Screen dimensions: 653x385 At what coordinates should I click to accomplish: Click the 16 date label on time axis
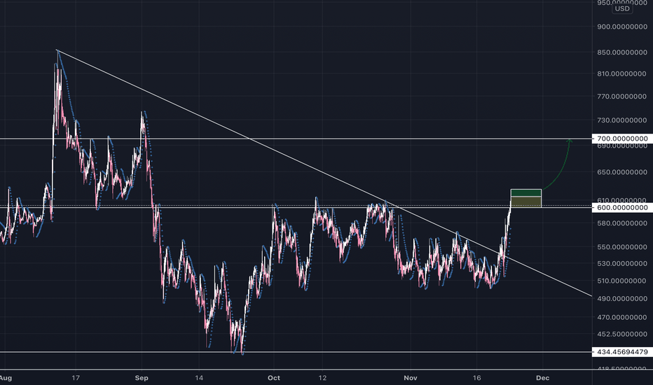(476, 378)
